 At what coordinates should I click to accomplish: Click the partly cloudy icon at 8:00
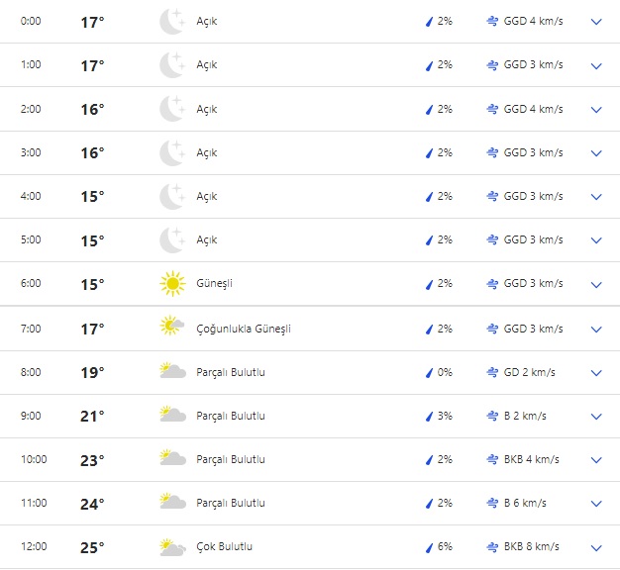[x=172, y=372]
